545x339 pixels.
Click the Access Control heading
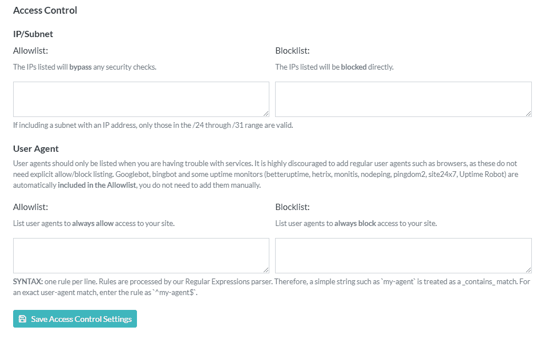[x=45, y=10]
